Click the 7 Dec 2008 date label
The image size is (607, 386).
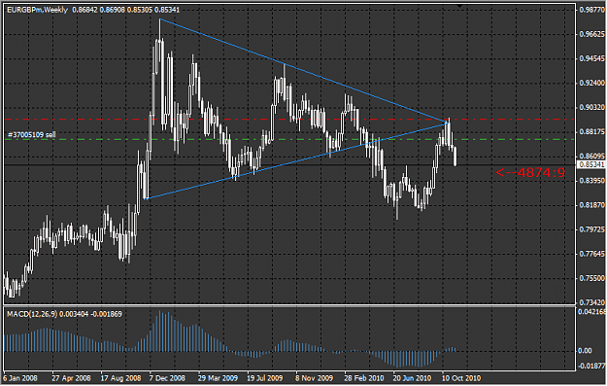pos(167,378)
